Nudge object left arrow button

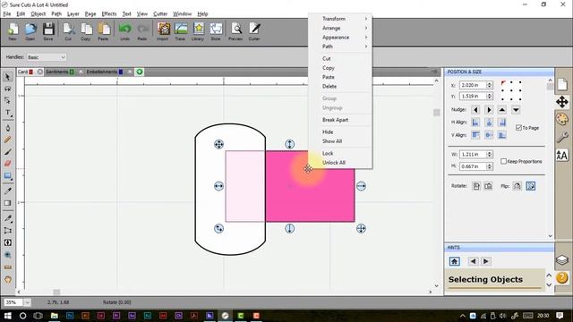click(x=475, y=109)
